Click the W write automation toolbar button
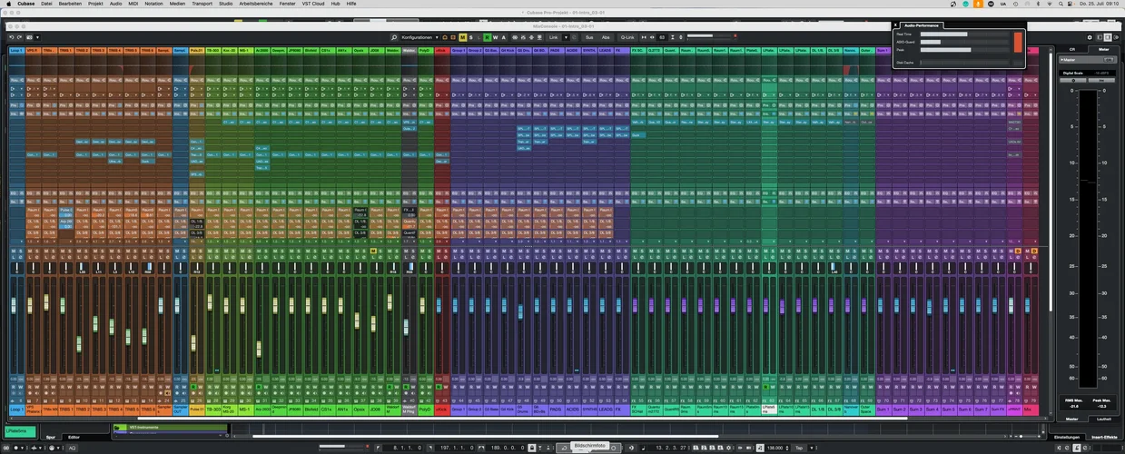 click(x=498, y=37)
